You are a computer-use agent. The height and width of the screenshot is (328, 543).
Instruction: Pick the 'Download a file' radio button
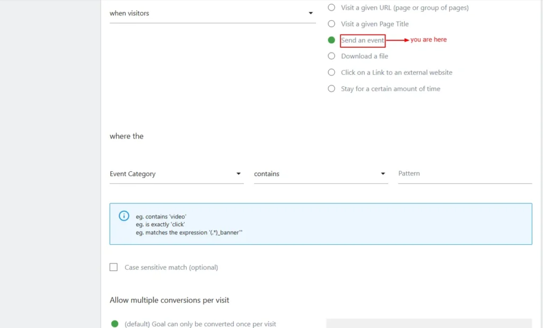point(331,56)
